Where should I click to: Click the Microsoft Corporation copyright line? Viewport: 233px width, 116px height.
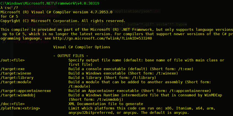63,21
